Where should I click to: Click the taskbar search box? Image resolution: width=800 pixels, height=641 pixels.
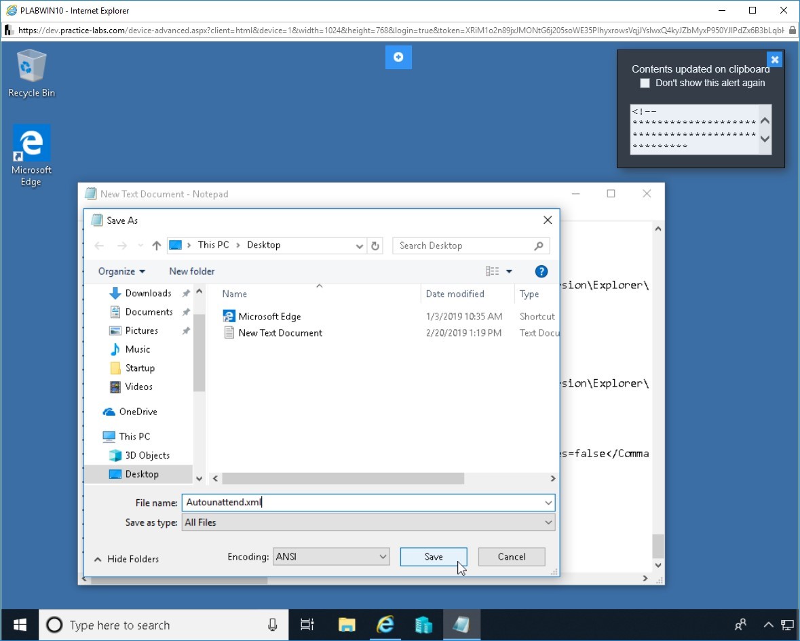(164, 625)
